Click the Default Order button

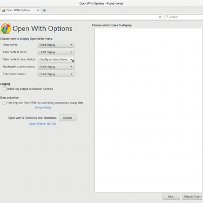pos(192,196)
